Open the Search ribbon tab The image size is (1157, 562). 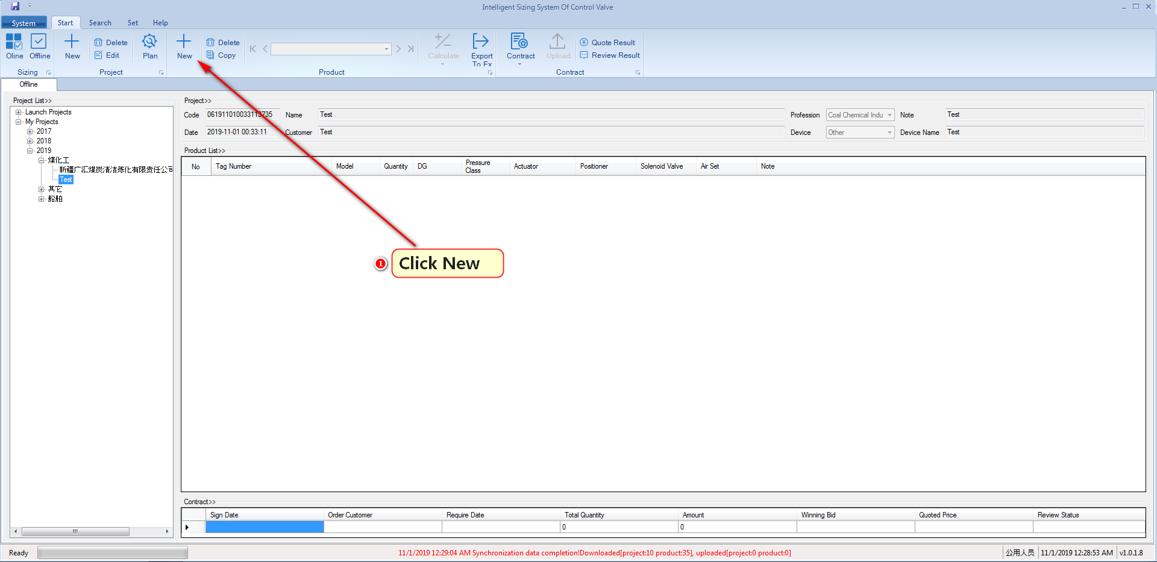click(100, 23)
